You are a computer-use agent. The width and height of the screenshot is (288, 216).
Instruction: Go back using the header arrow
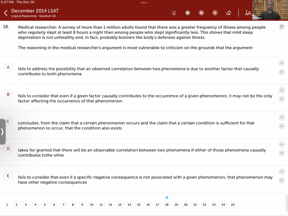[6, 13]
